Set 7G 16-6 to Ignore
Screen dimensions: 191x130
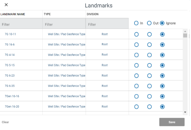pos(162,45)
